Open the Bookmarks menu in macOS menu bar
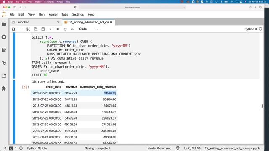 point(49,2)
